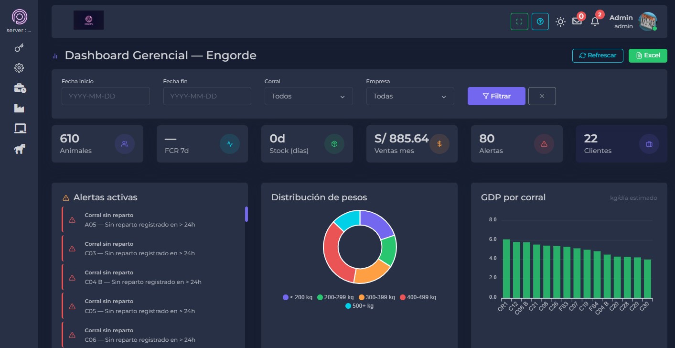Click the Ventas mes dollar icon
Screen dimensions: 675x348
[x=439, y=144]
